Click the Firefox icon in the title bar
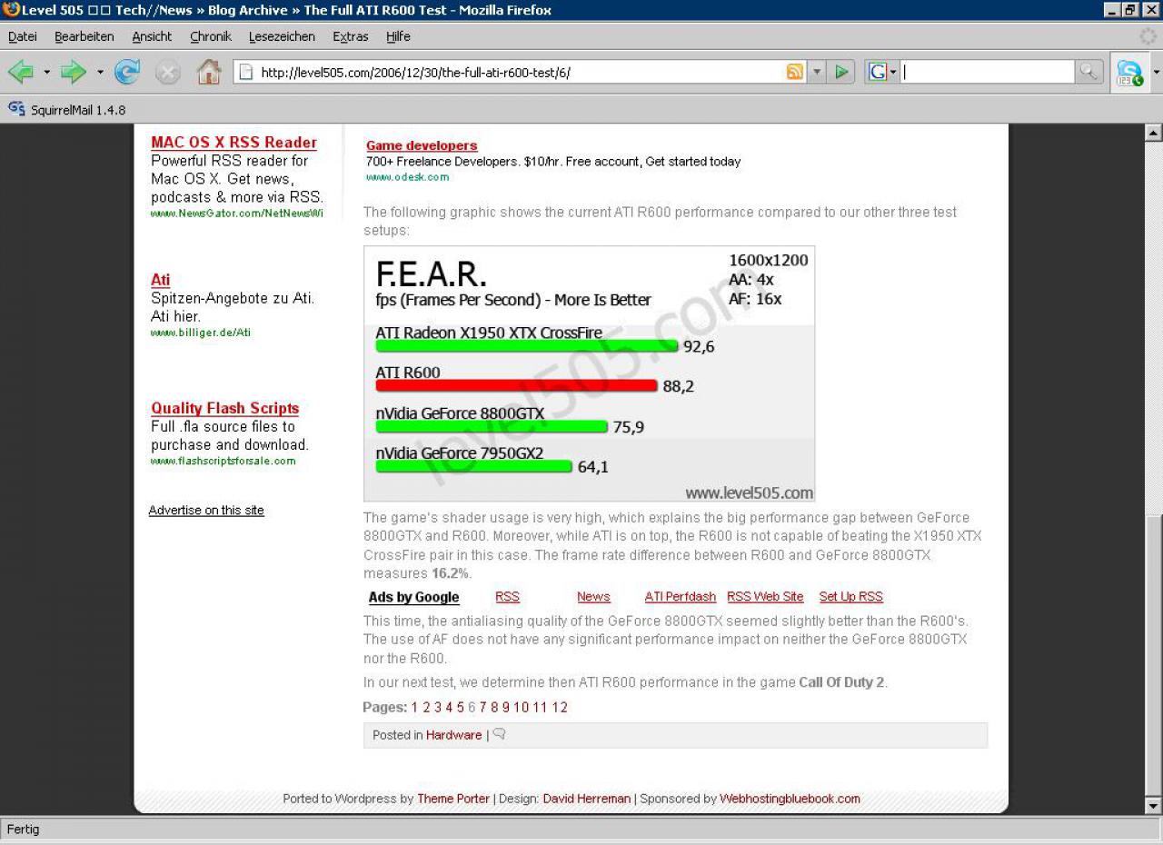 [x=11, y=10]
